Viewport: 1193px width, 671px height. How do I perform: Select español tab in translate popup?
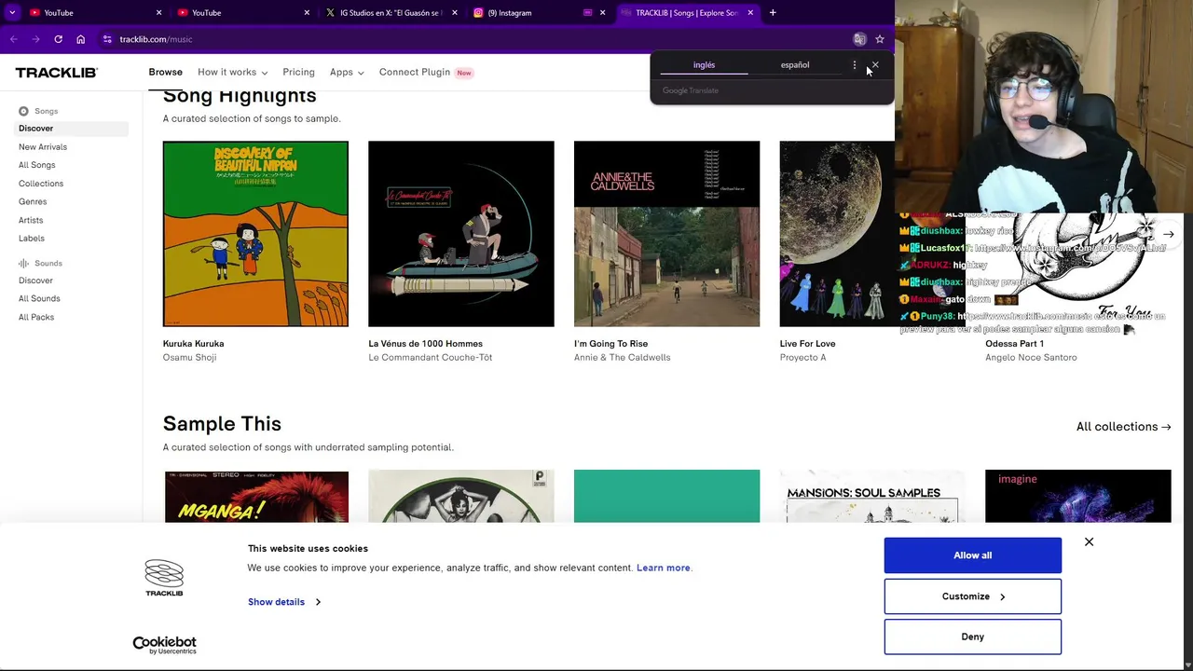coord(795,65)
